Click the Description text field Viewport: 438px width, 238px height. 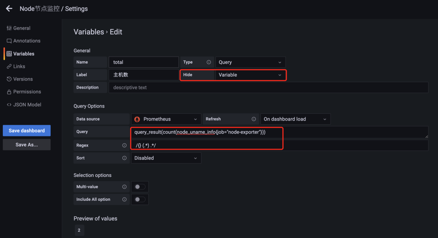(268, 87)
